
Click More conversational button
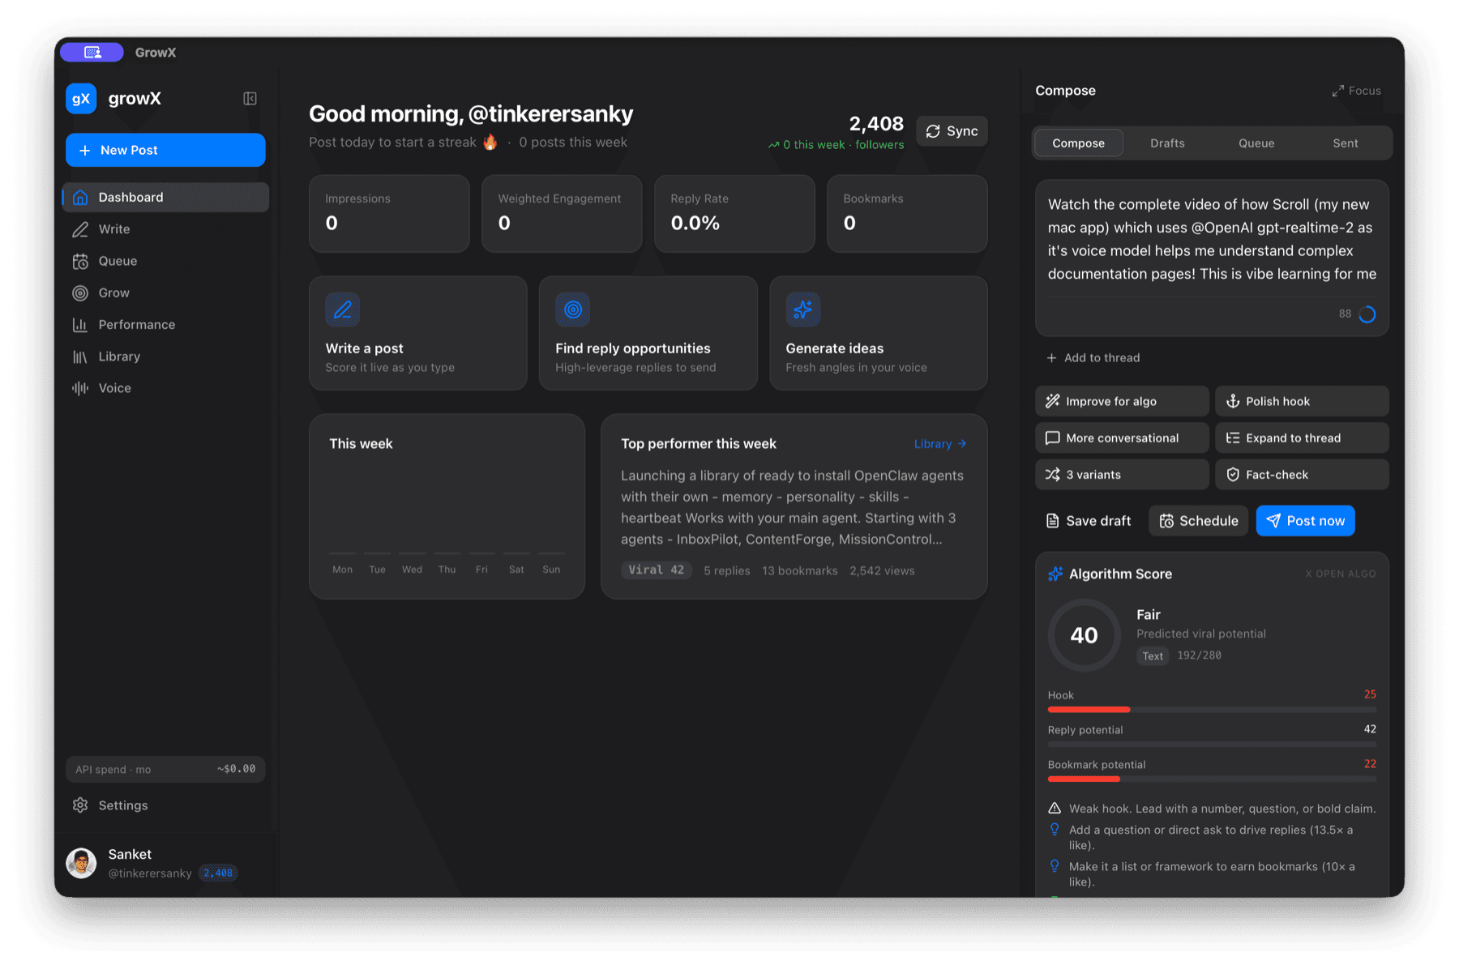pyautogui.click(x=1122, y=438)
